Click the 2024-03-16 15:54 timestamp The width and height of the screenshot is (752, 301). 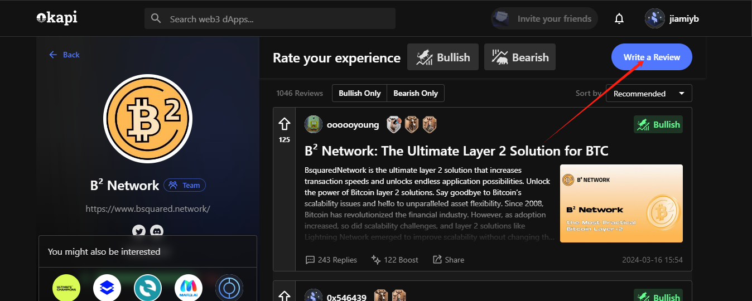(652, 260)
